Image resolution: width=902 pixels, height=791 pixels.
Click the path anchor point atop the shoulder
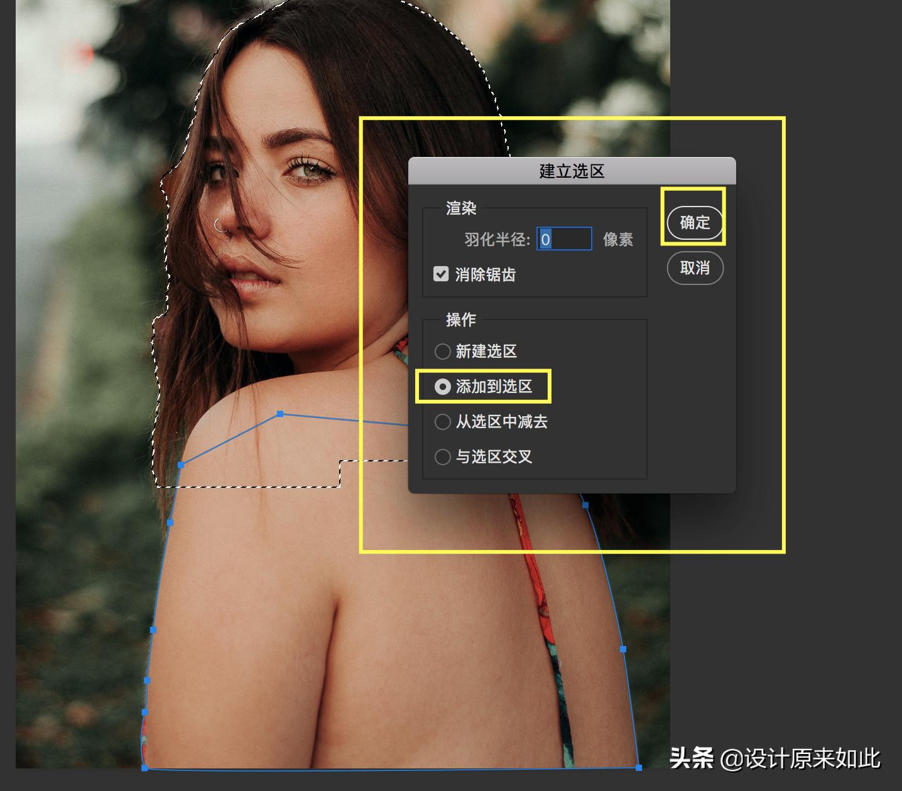(280, 414)
